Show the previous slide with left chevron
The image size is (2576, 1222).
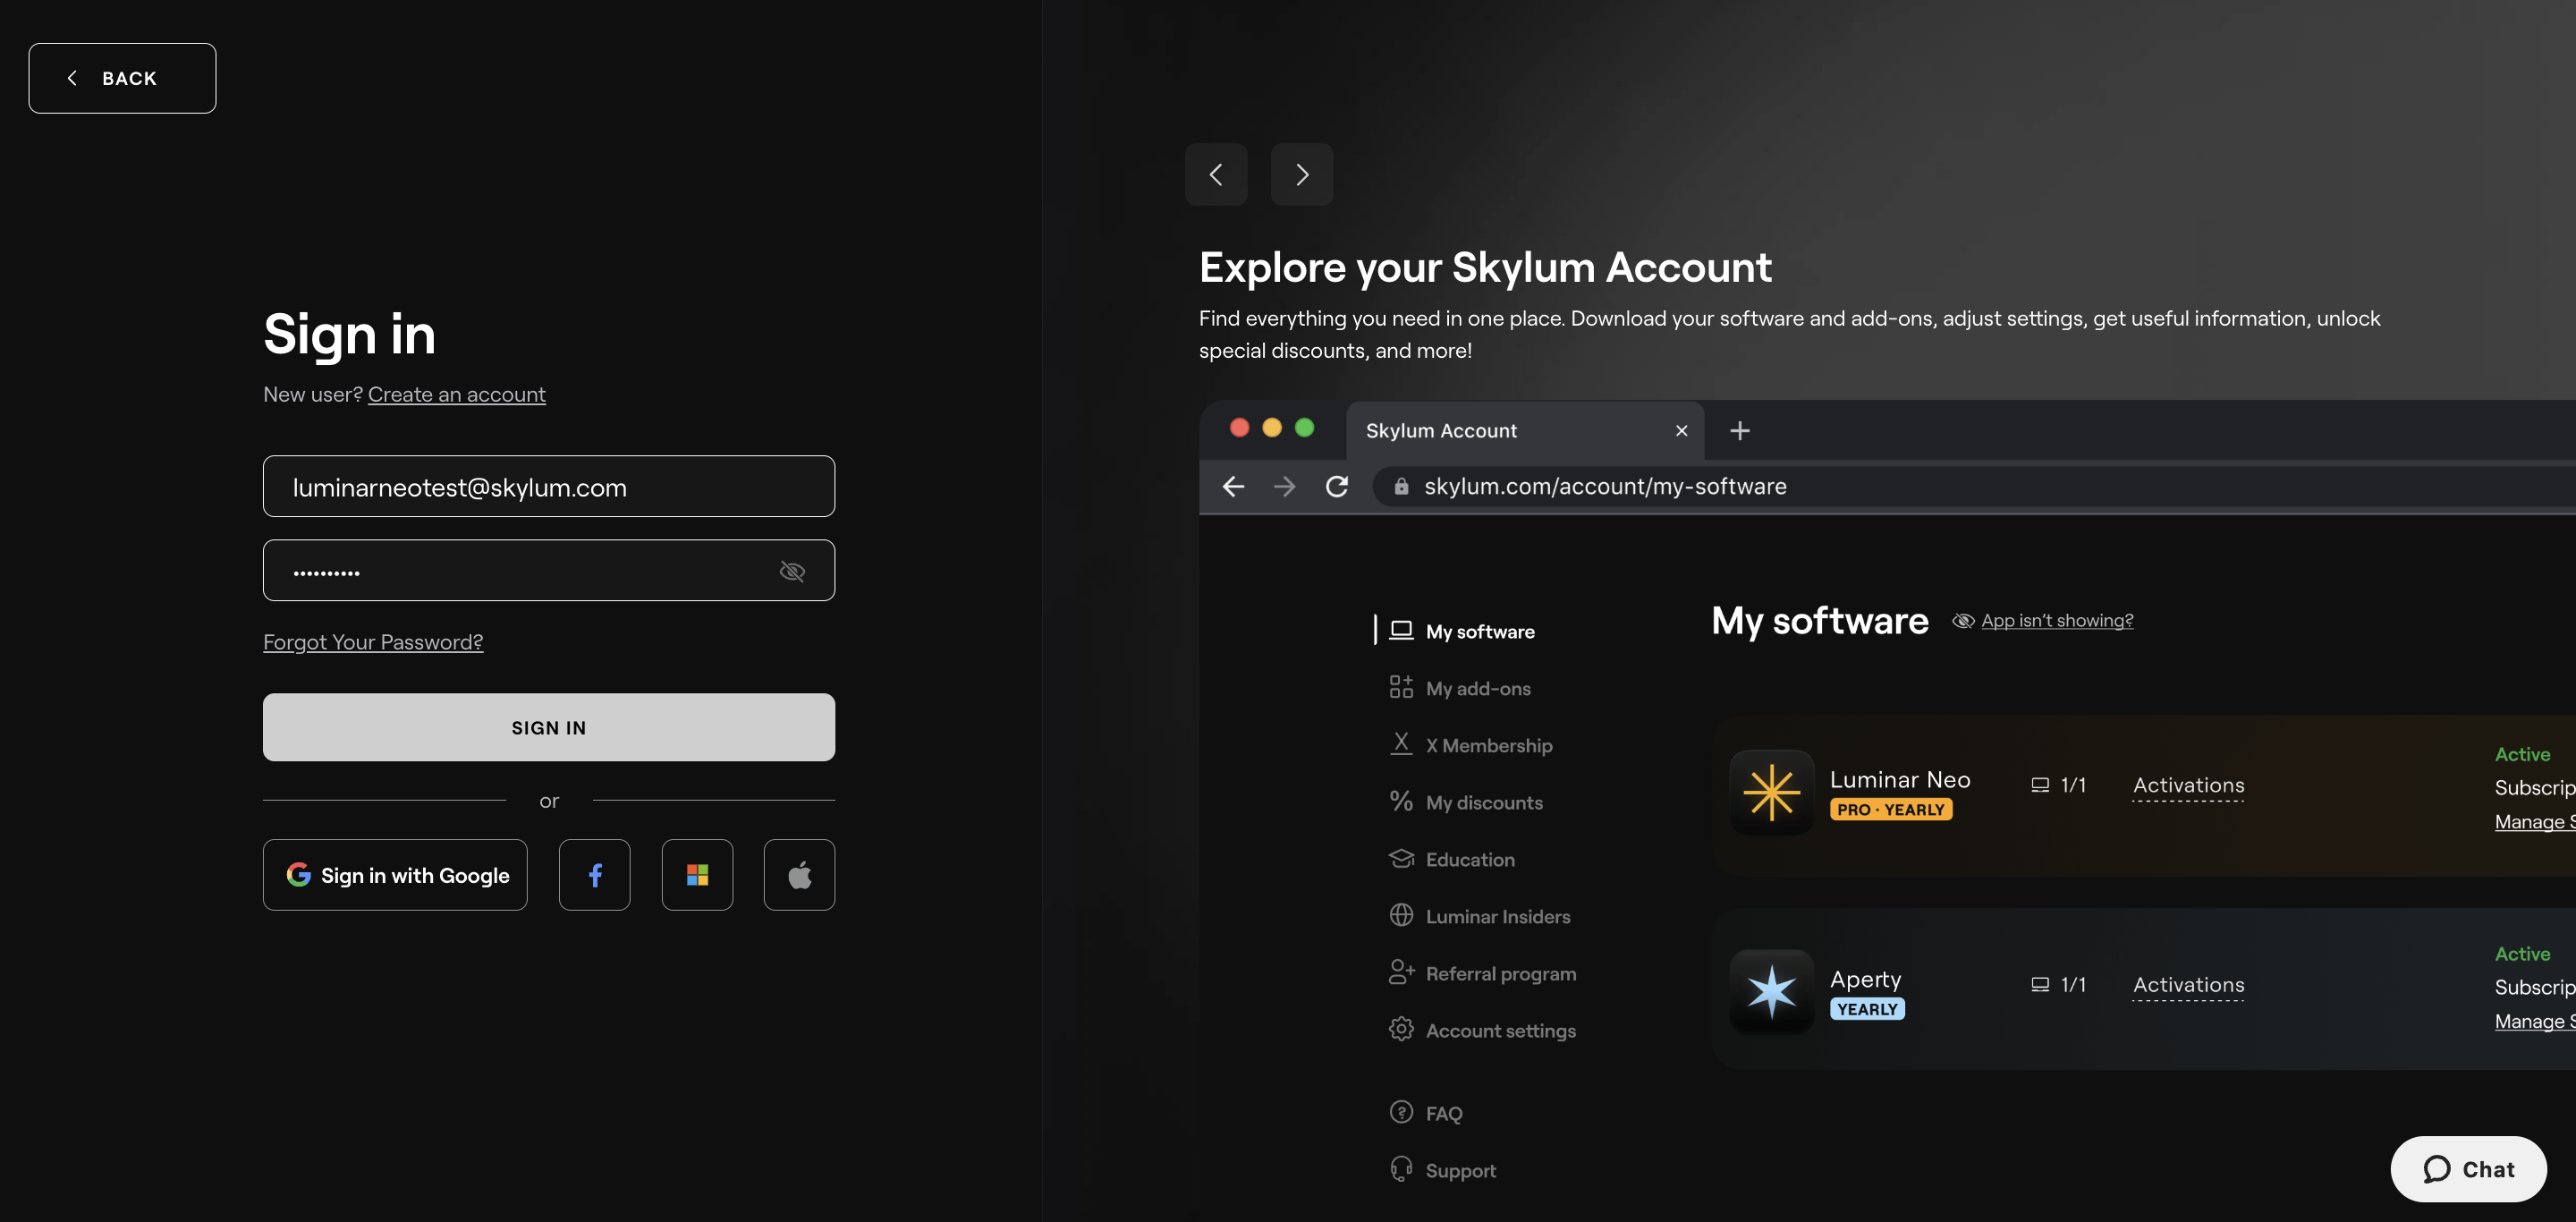(1216, 174)
